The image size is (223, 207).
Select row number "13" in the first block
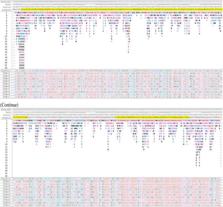pyautogui.click(x=6, y=44)
